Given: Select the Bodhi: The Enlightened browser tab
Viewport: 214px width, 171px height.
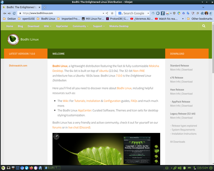Looking at the screenshot, I should pyautogui.click(x=22, y=7).
